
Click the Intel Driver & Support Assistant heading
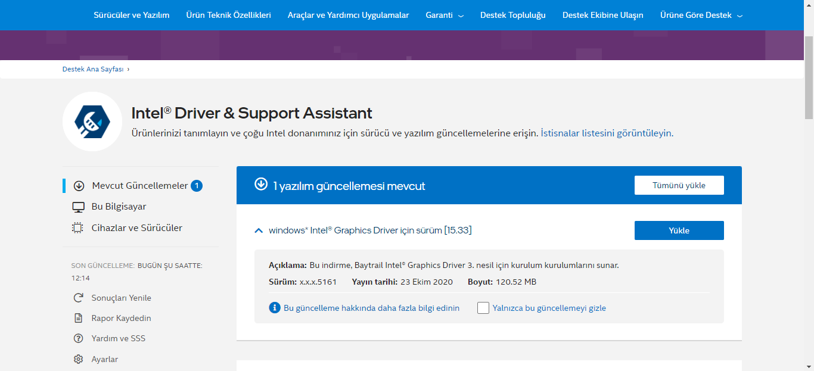[x=251, y=113]
